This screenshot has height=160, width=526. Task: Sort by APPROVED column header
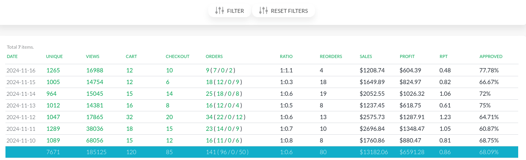click(x=491, y=56)
